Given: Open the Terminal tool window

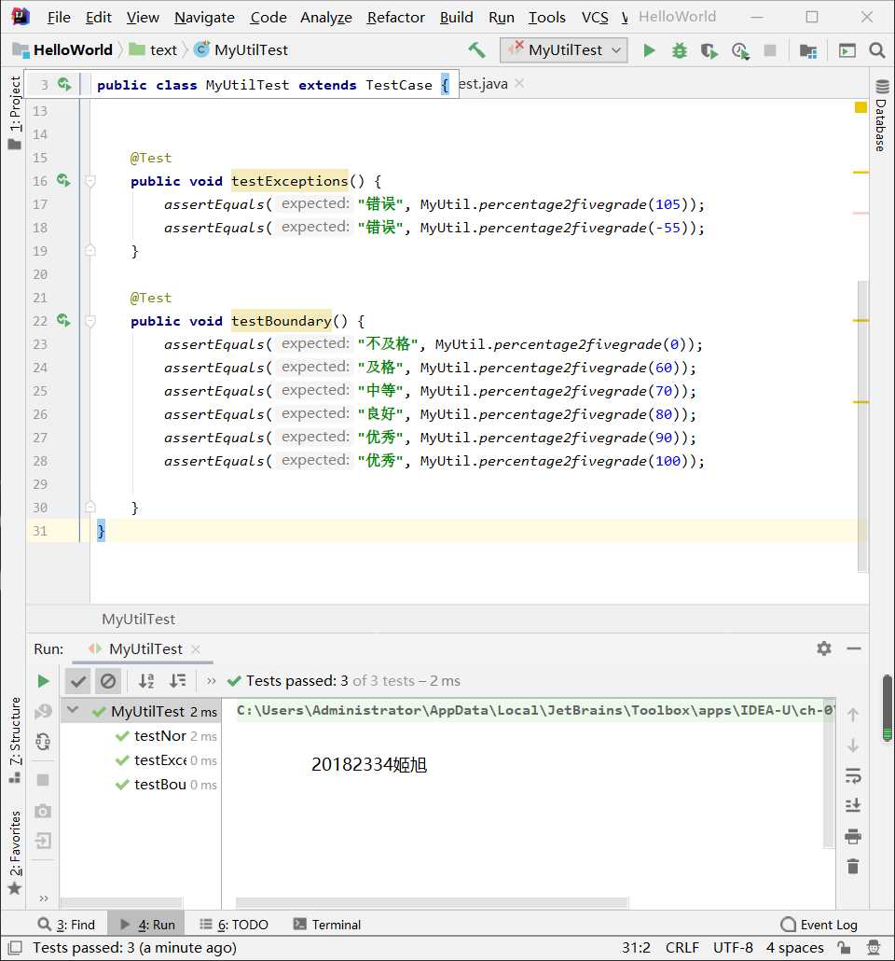Looking at the screenshot, I should point(327,925).
